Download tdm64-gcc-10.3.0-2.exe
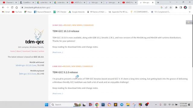The width and height of the screenshot is (193, 108). [26, 65]
